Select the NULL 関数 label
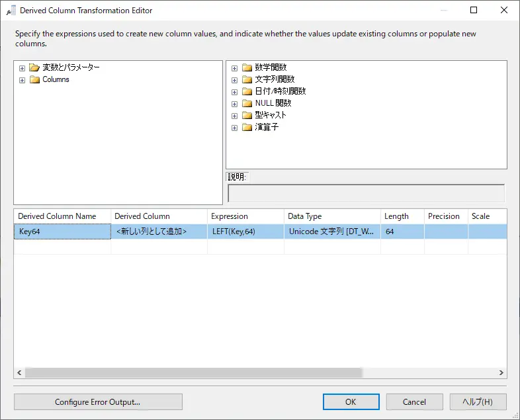The width and height of the screenshot is (520, 420). (x=273, y=103)
